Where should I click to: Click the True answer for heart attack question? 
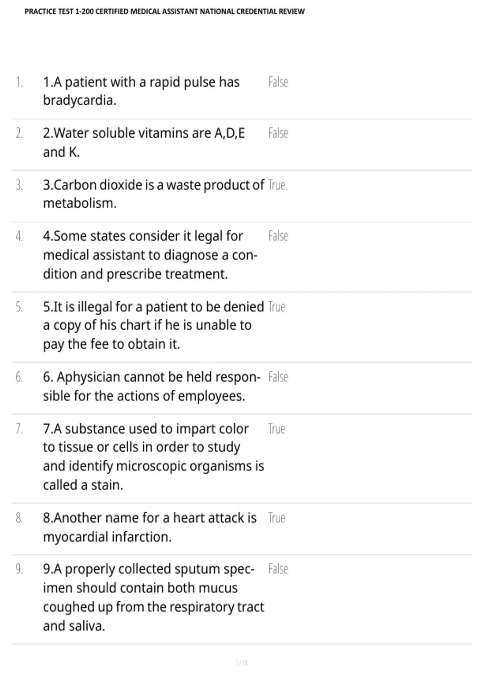click(277, 518)
